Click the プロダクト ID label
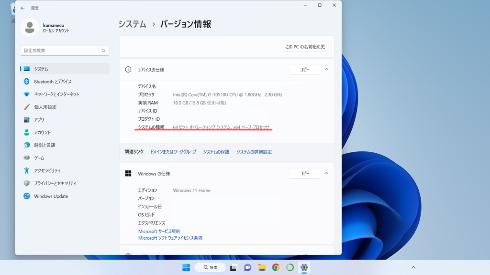Screen dimensions: 490x275 [x=149, y=119]
